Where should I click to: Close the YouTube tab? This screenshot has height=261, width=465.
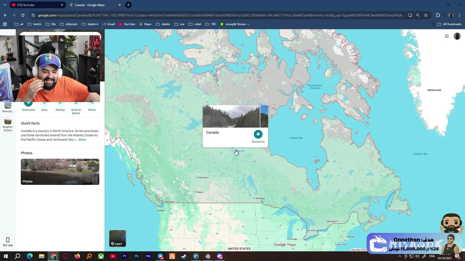point(62,5)
